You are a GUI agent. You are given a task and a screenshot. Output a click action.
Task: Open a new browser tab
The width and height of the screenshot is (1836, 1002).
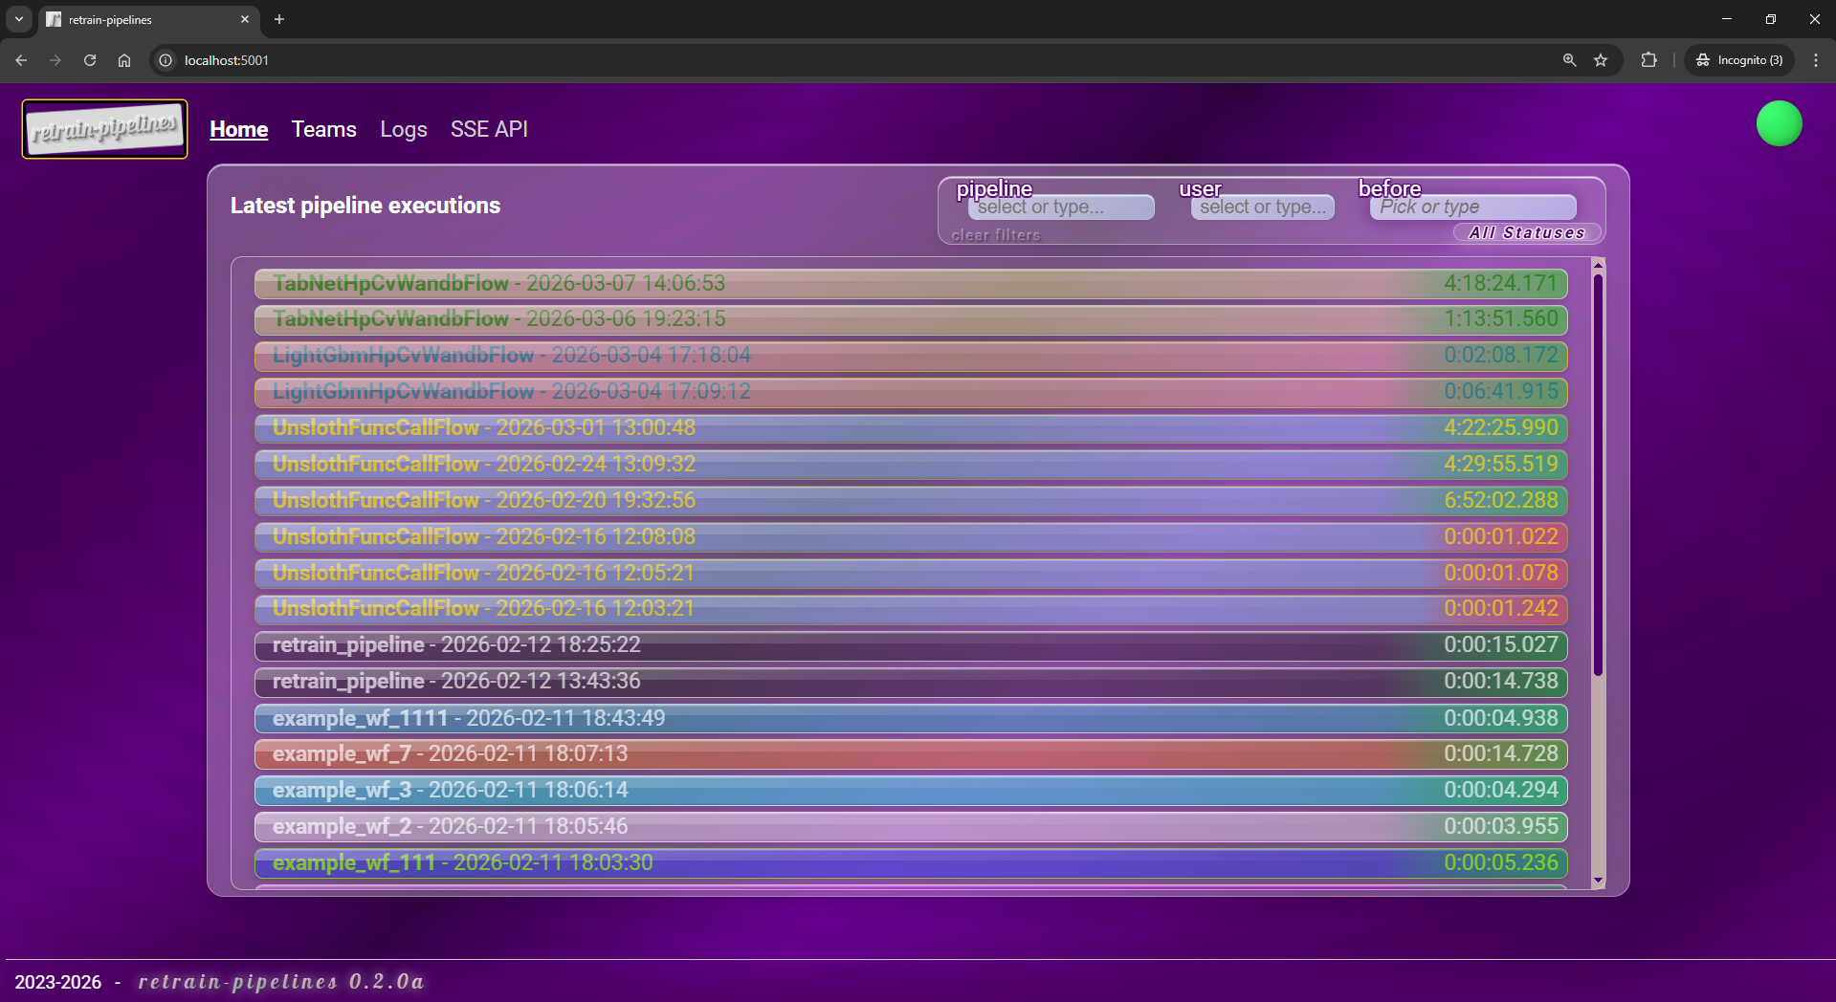279,19
